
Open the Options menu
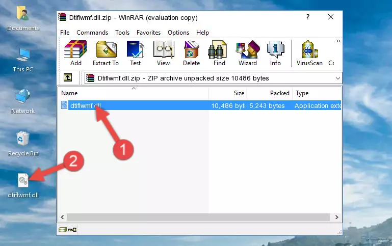coord(178,33)
